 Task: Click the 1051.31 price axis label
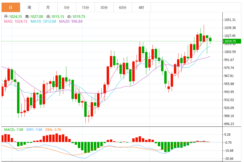230,20
